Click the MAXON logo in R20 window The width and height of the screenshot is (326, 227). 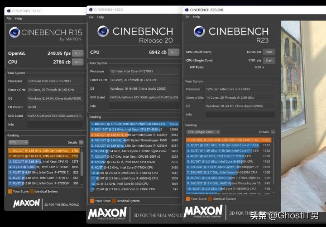(107, 213)
